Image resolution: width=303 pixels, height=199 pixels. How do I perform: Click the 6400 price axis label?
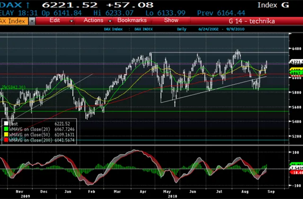[297, 48]
